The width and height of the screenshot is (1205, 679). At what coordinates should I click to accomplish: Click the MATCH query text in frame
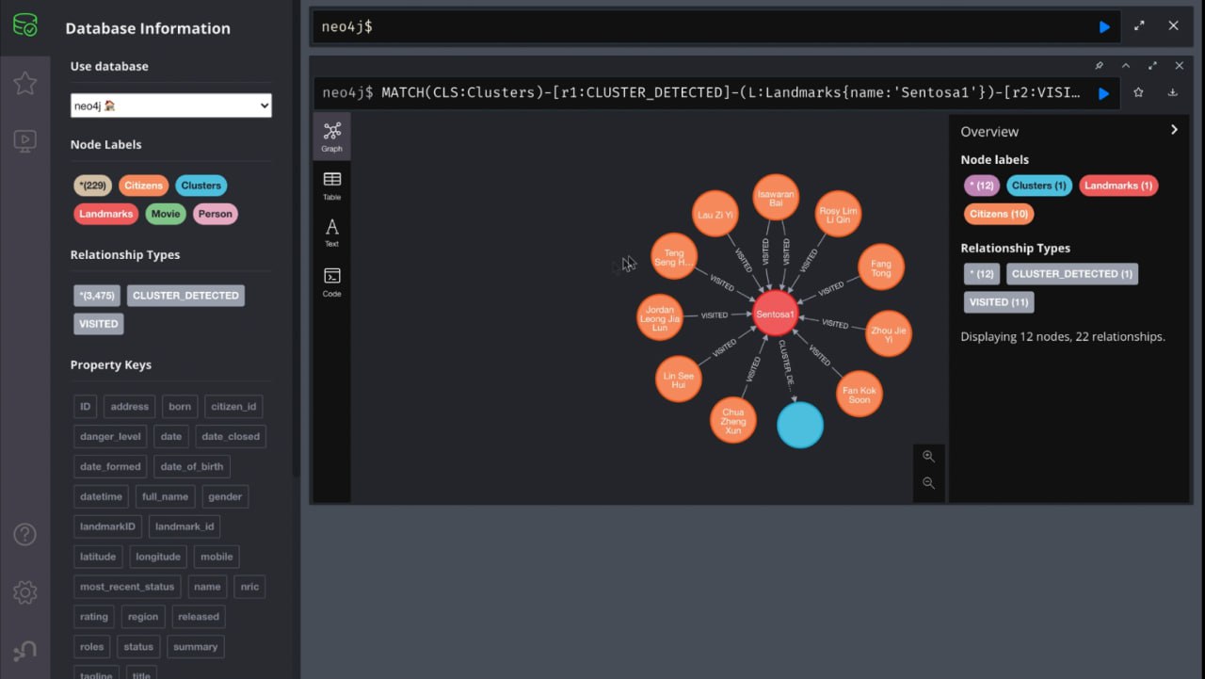[731, 93]
